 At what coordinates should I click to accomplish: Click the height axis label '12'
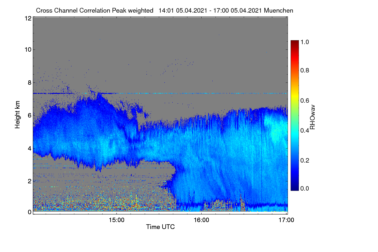[28, 18]
